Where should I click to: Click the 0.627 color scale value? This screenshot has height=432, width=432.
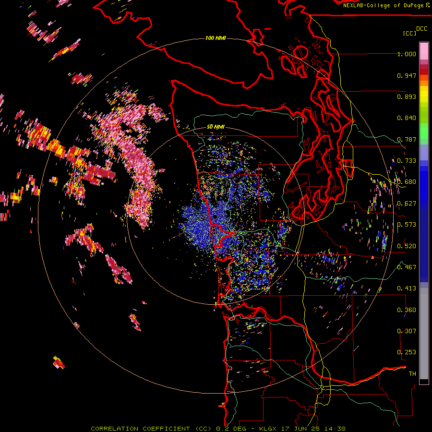pyautogui.click(x=407, y=204)
